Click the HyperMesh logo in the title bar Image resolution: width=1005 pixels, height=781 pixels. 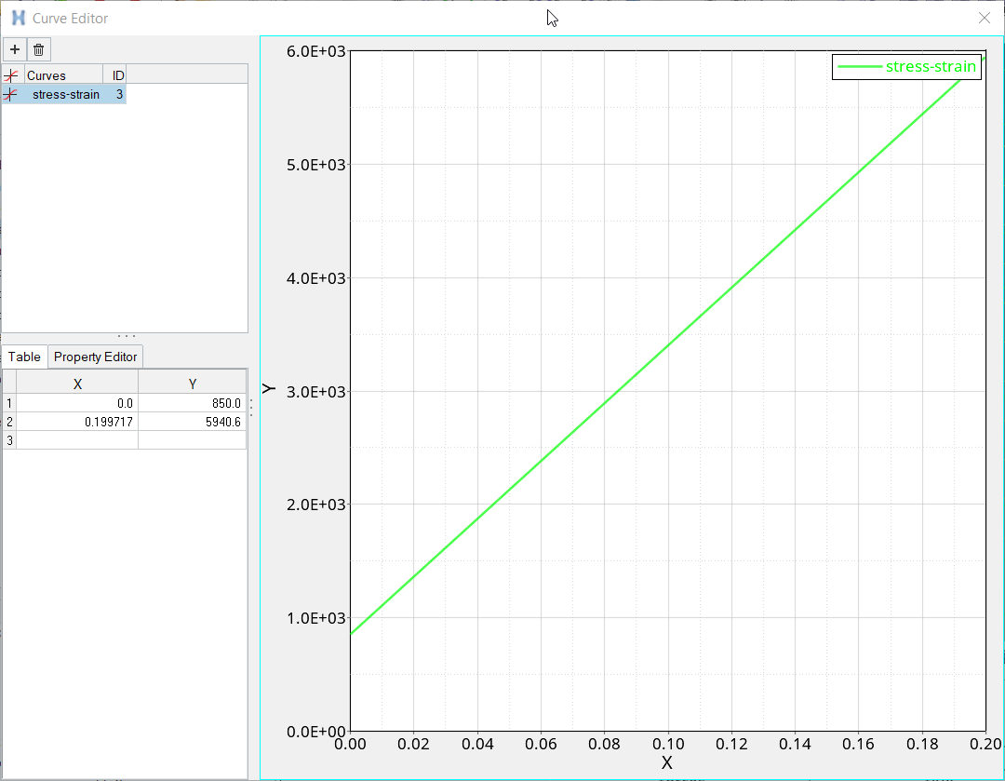click(18, 18)
